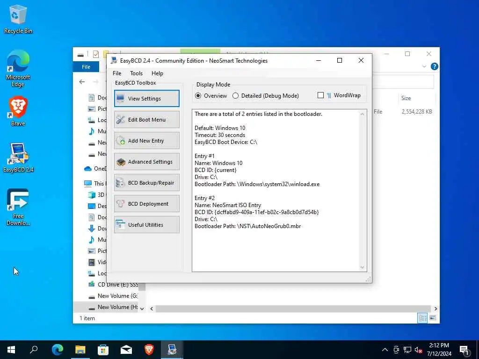Click the Back arrow in File Explorer
The width and height of the screenshot is (479, 359).
coord(82,82)
